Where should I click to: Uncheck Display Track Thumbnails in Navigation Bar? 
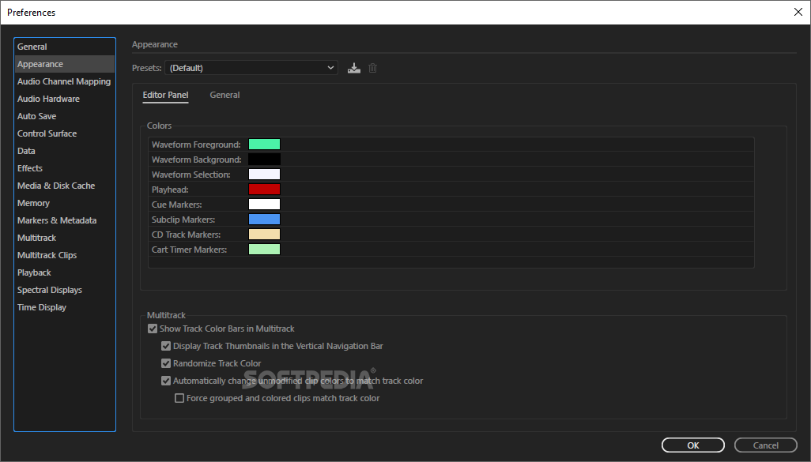pos(166,346)
